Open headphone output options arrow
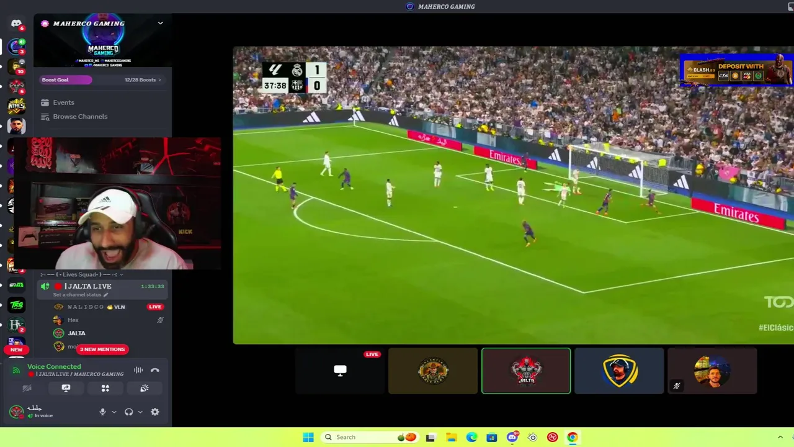Screen dimensions: 794x447 pyautogui.click(x=140, y=412)
